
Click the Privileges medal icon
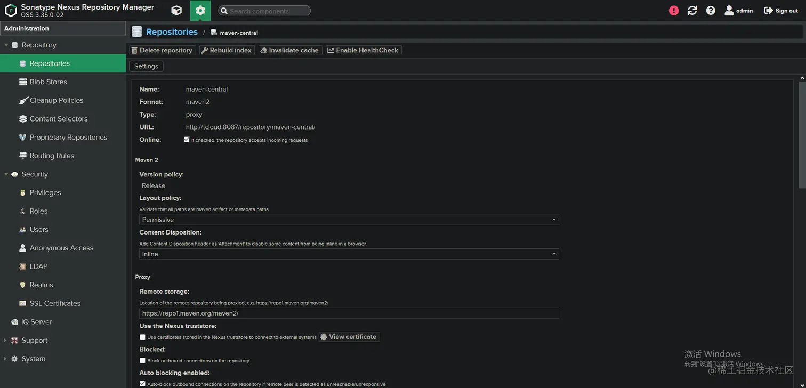coord(22,193)
